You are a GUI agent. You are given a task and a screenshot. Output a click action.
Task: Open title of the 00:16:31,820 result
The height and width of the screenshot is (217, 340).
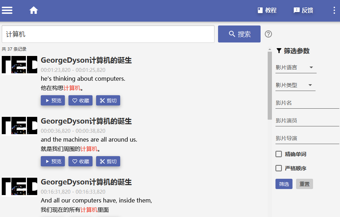86,182
